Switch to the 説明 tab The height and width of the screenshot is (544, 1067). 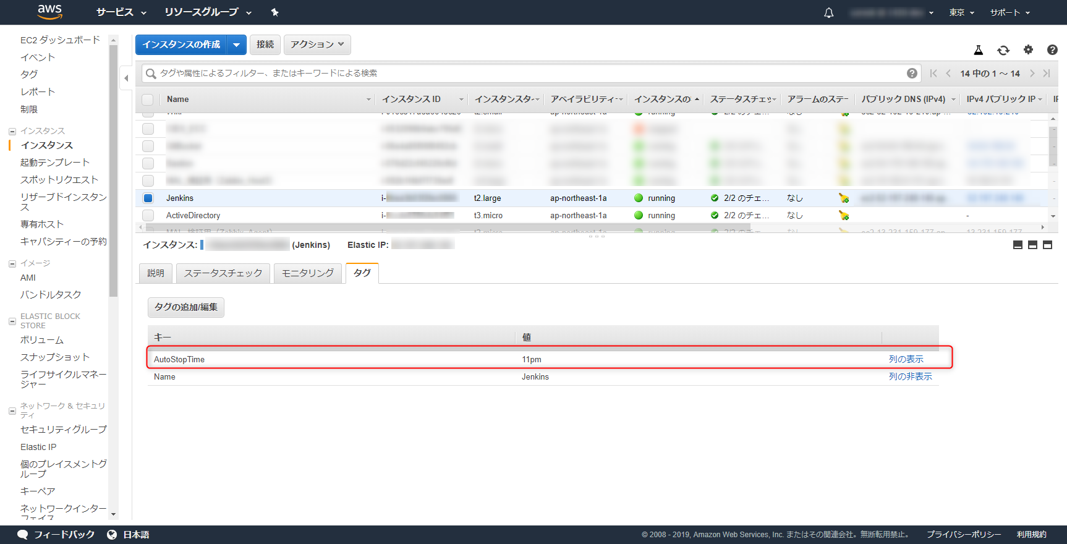pos(156,273)
